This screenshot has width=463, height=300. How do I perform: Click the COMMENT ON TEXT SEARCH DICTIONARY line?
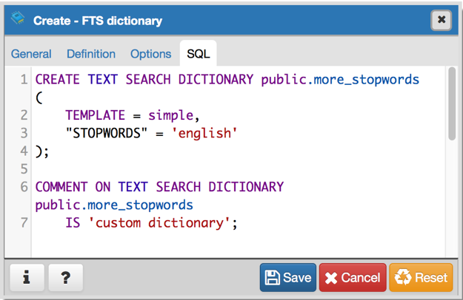tap(159, 187)
